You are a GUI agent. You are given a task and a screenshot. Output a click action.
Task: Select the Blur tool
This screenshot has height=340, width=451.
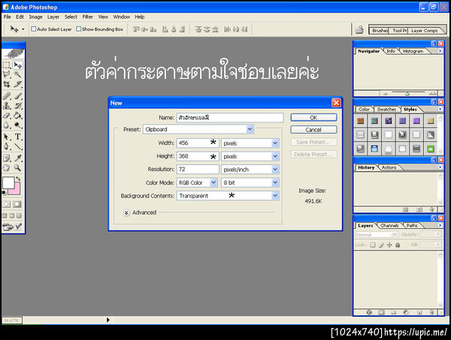pos(7,125)
